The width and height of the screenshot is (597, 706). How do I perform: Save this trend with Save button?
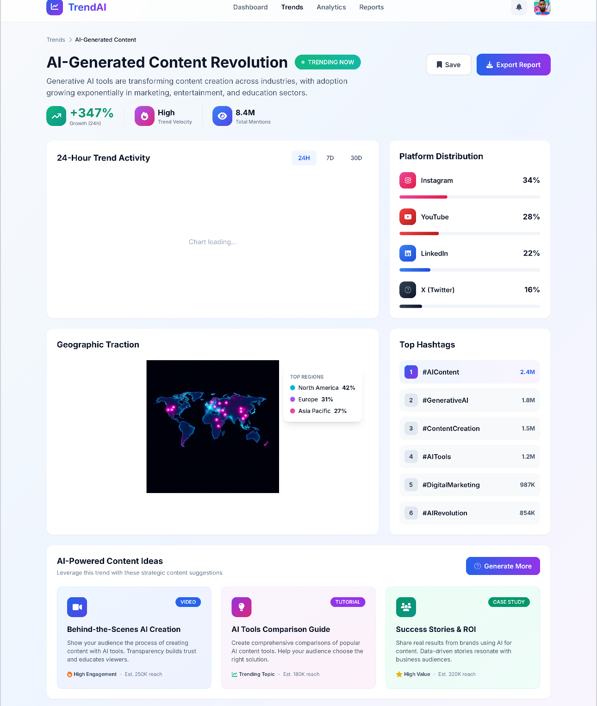[449, 65]
